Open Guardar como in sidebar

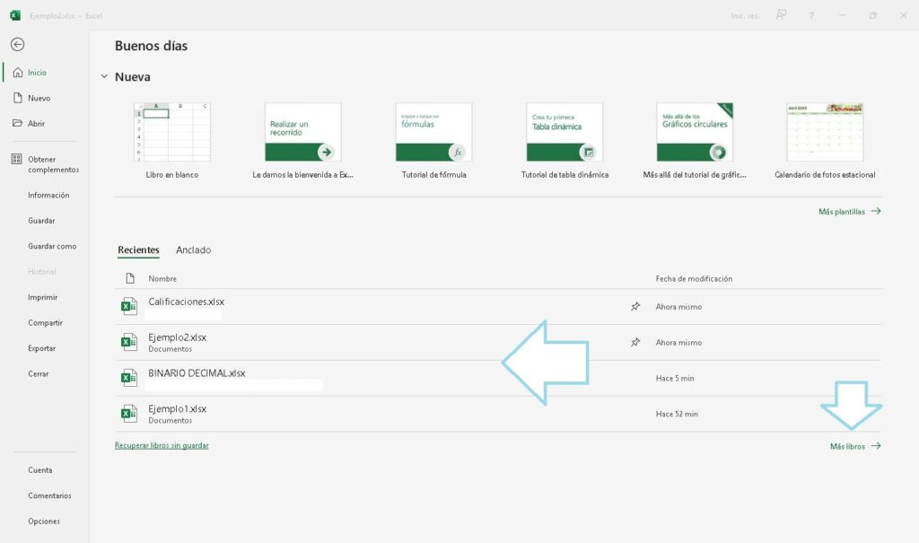52,246
